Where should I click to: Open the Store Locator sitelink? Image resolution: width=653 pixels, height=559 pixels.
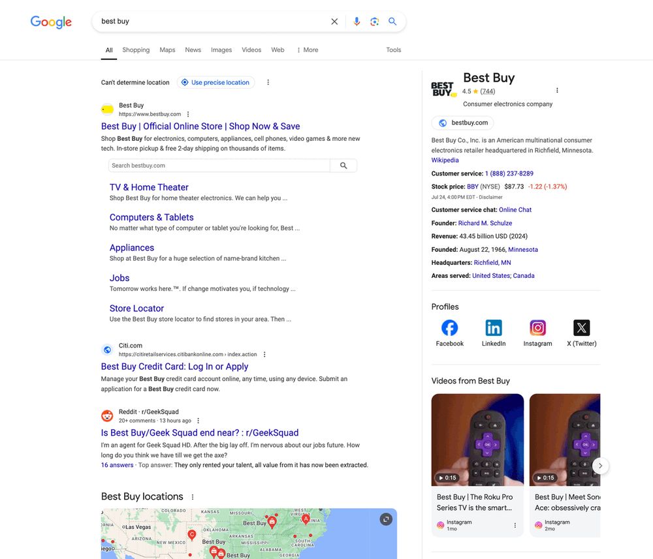pos(136,308)
